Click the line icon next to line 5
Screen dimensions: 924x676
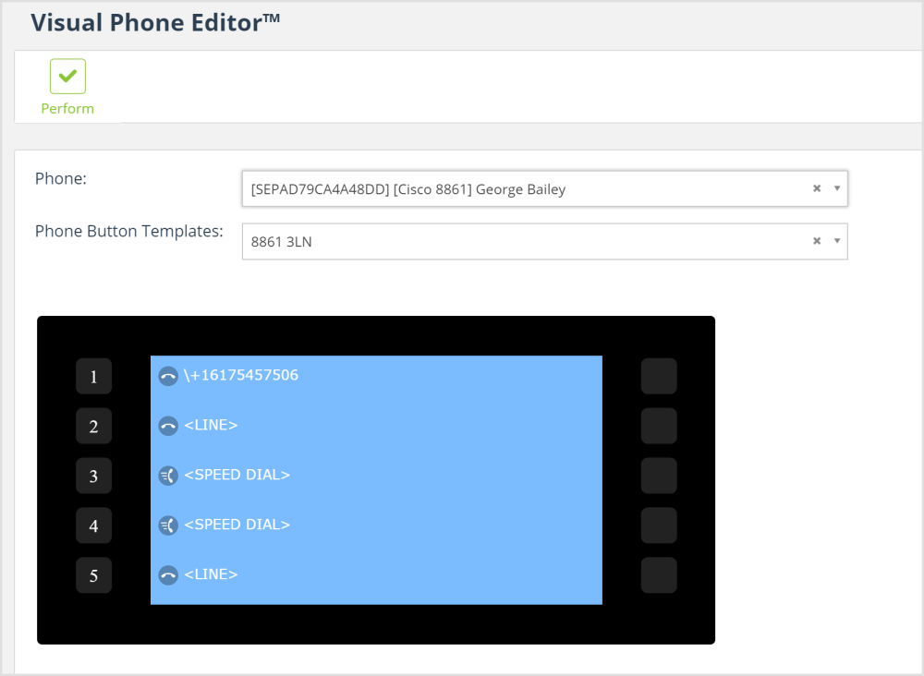tap(167, 574)
